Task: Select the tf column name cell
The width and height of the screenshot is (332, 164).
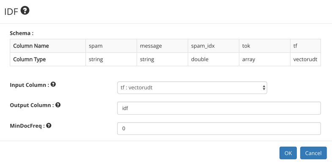Action: coord(305,46)
